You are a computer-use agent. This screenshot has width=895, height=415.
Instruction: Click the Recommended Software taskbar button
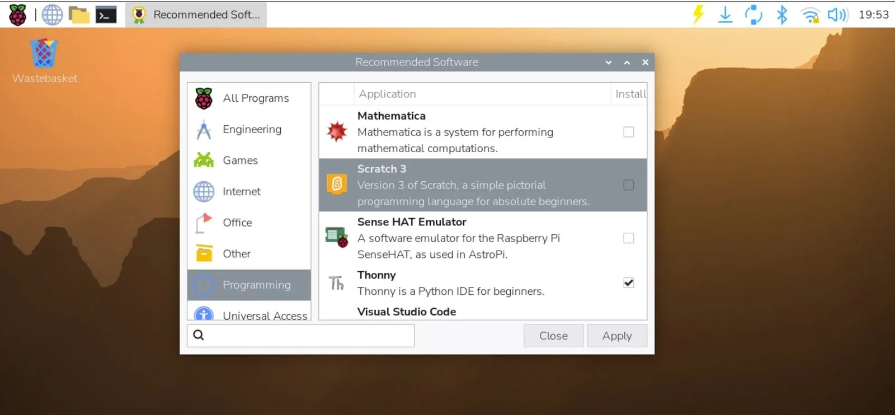196,15
